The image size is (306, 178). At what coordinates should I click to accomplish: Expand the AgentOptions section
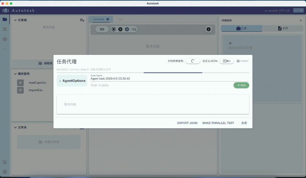[x=60, y=81]
